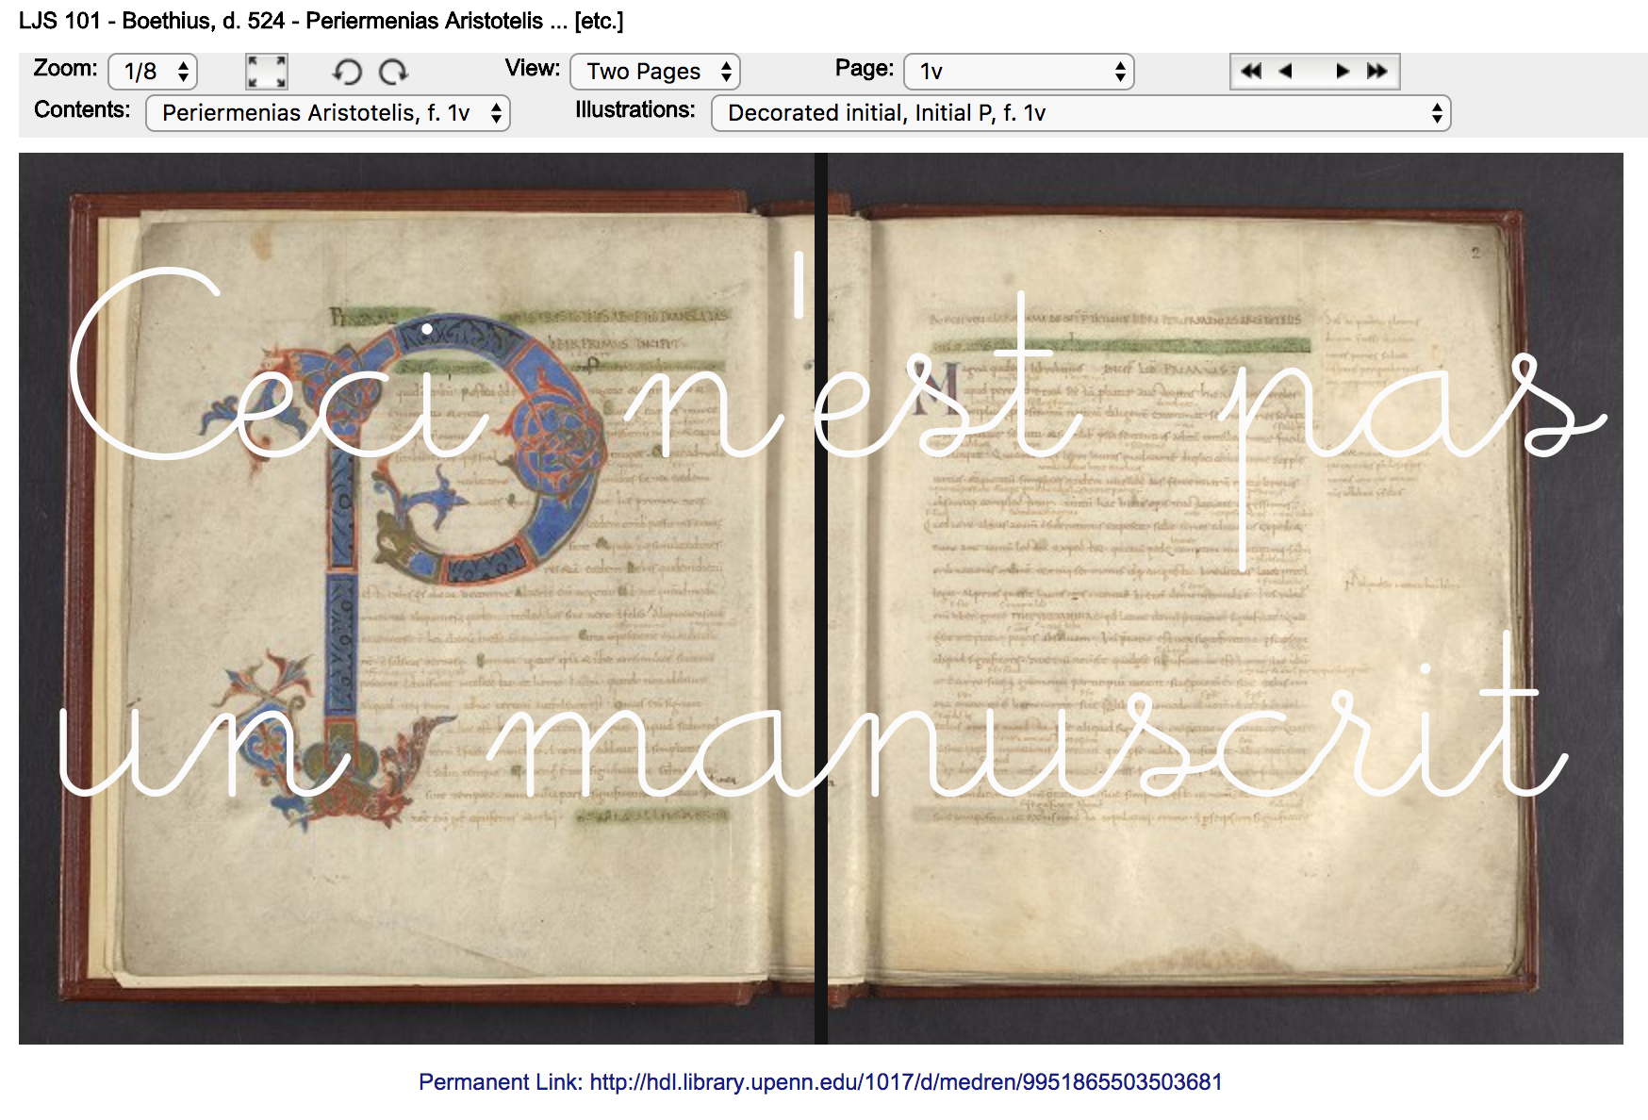Open the View mode dropdown
Image resolution: width=1648 pixels, height=1120 pixels.
click(655, 72)
